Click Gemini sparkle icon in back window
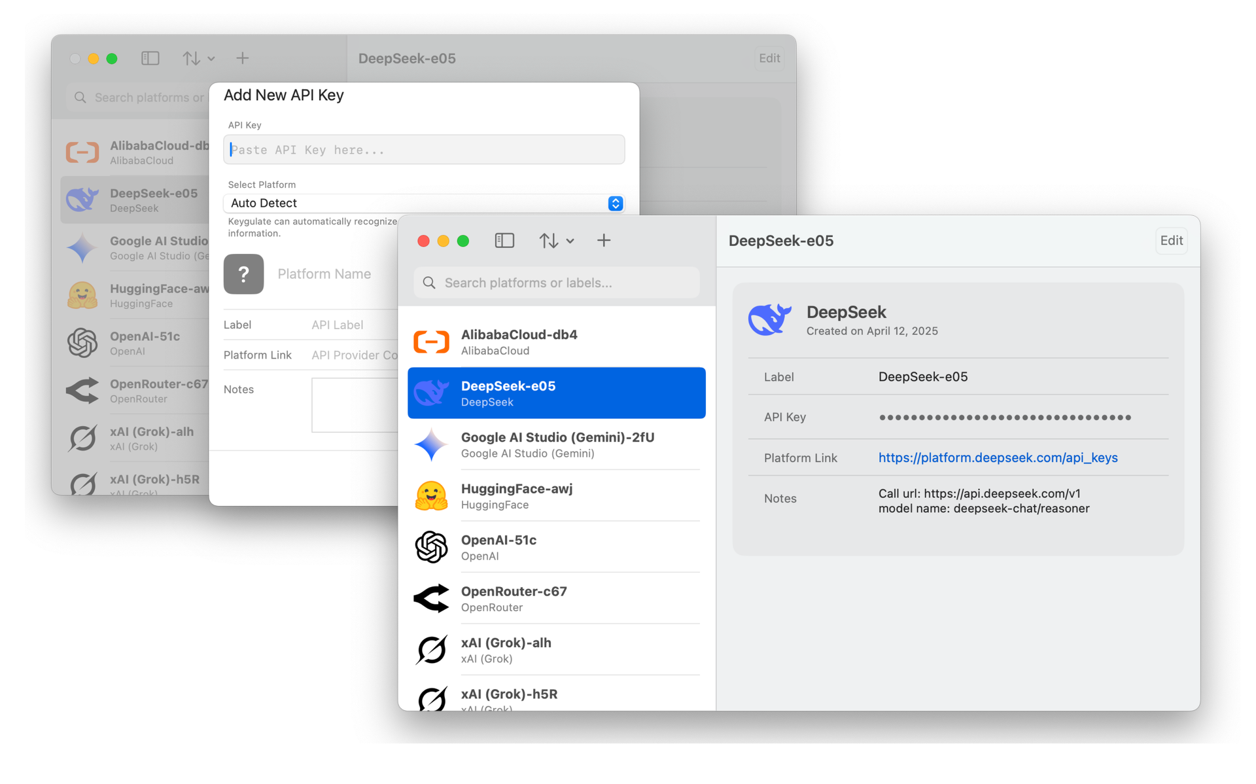Viewport: 1256px width, 784px height. click(x=82, y=248)
